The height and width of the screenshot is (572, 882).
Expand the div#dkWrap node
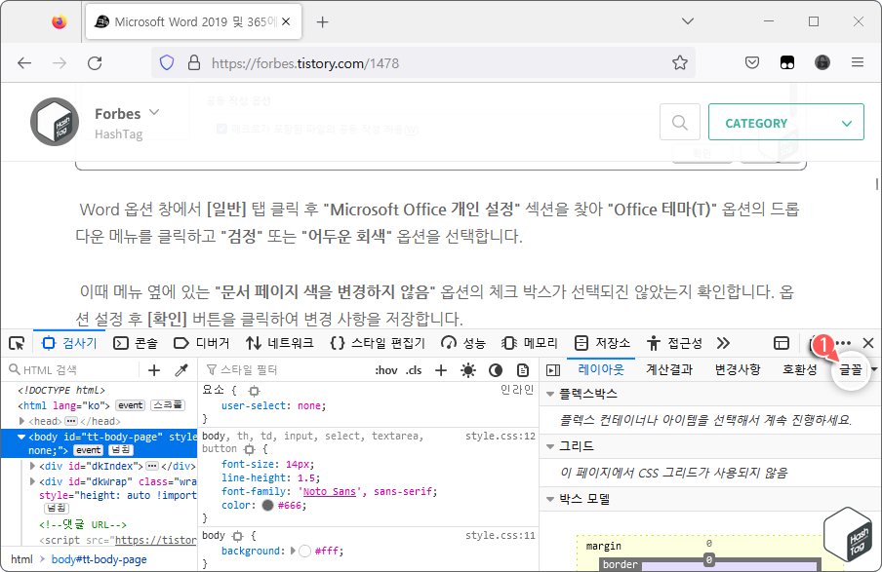click(x=32, y=481)
